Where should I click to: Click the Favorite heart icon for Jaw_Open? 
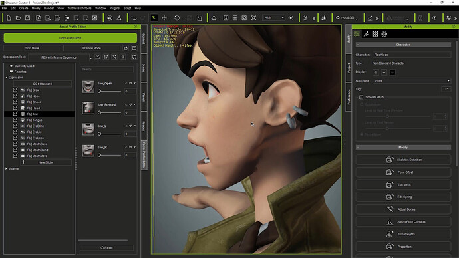(130, 83)
